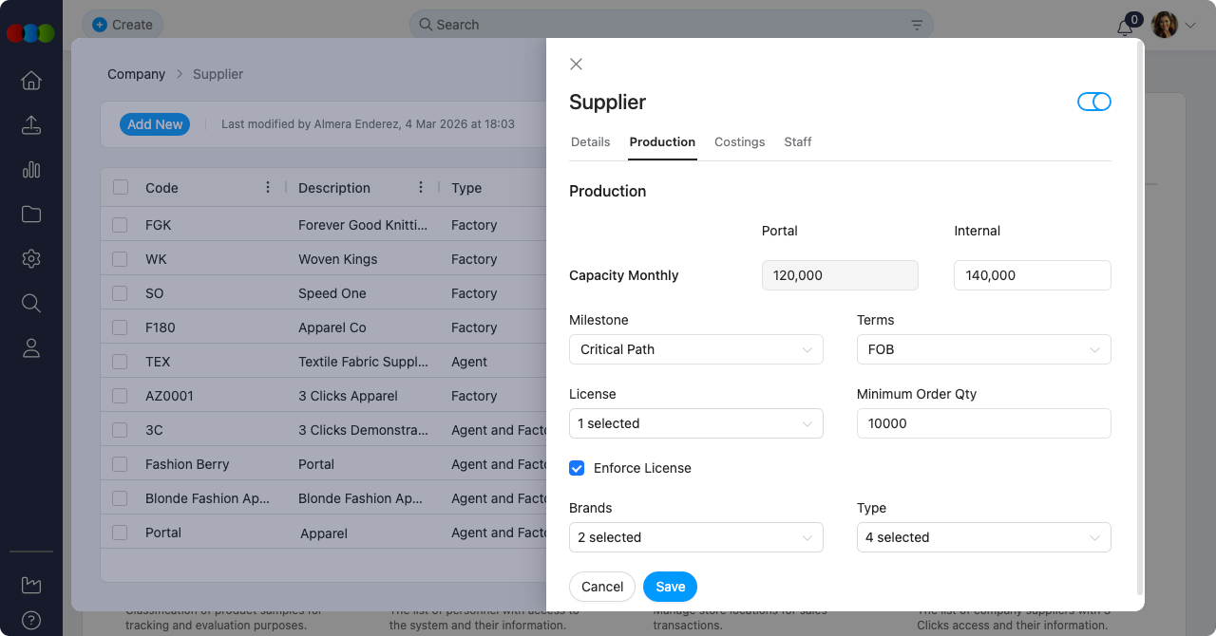Click the Save button
Viewport: 1216px width, 636px height.
[670, 587]
